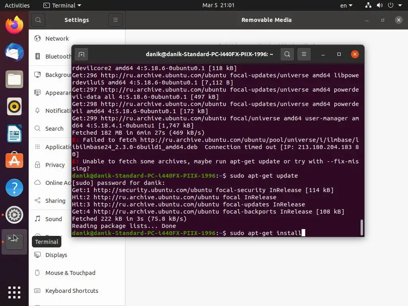Open the 'en' input language dropdown
408x306 pixels.
[x=346, y=6]
